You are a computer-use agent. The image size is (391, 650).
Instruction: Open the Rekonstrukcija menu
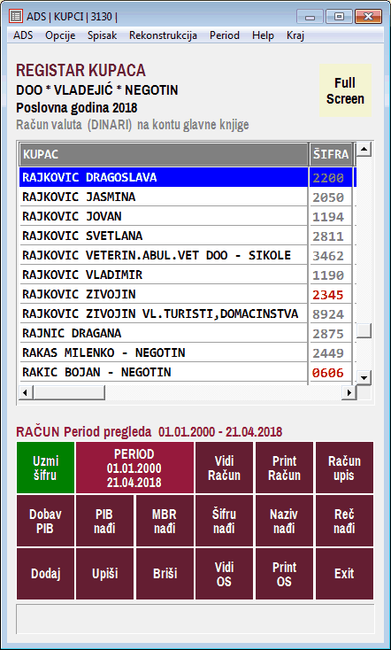163,35
